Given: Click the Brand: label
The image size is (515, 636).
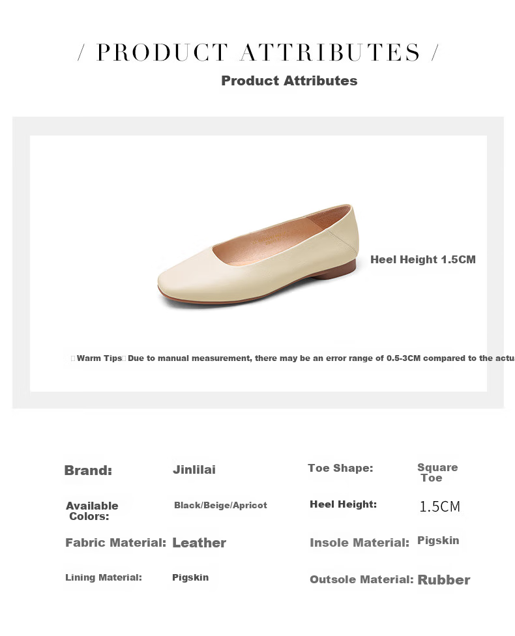Looking at the screenshot, I should [x=88, y=470].
